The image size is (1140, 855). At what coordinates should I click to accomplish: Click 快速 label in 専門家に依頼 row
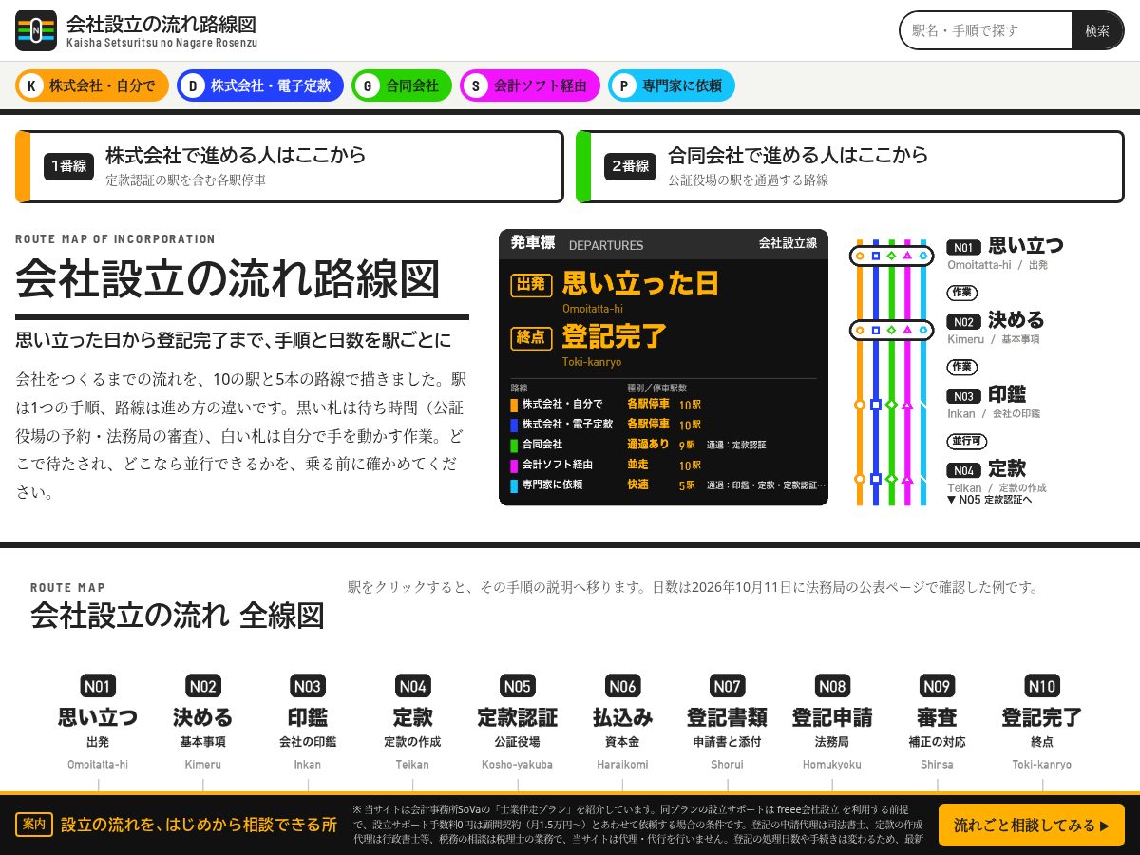[x=637, y=484]
